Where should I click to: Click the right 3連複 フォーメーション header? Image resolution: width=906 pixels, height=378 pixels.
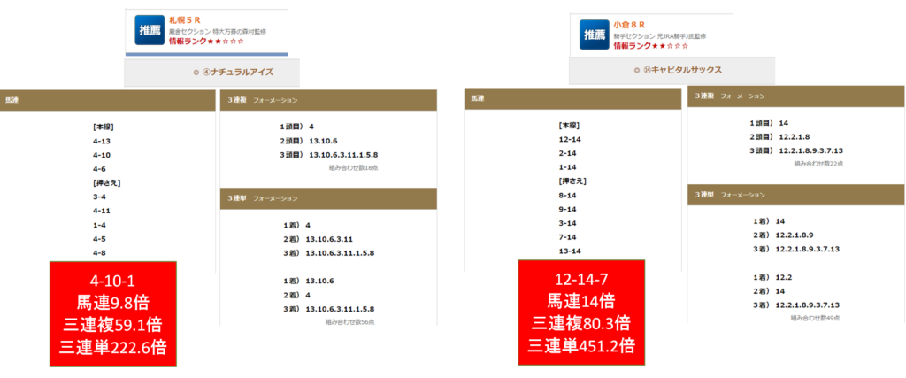click(x=796, y=96)
